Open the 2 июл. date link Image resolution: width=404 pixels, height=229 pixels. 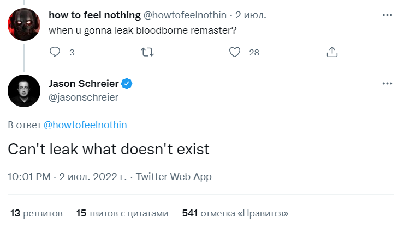251,15
